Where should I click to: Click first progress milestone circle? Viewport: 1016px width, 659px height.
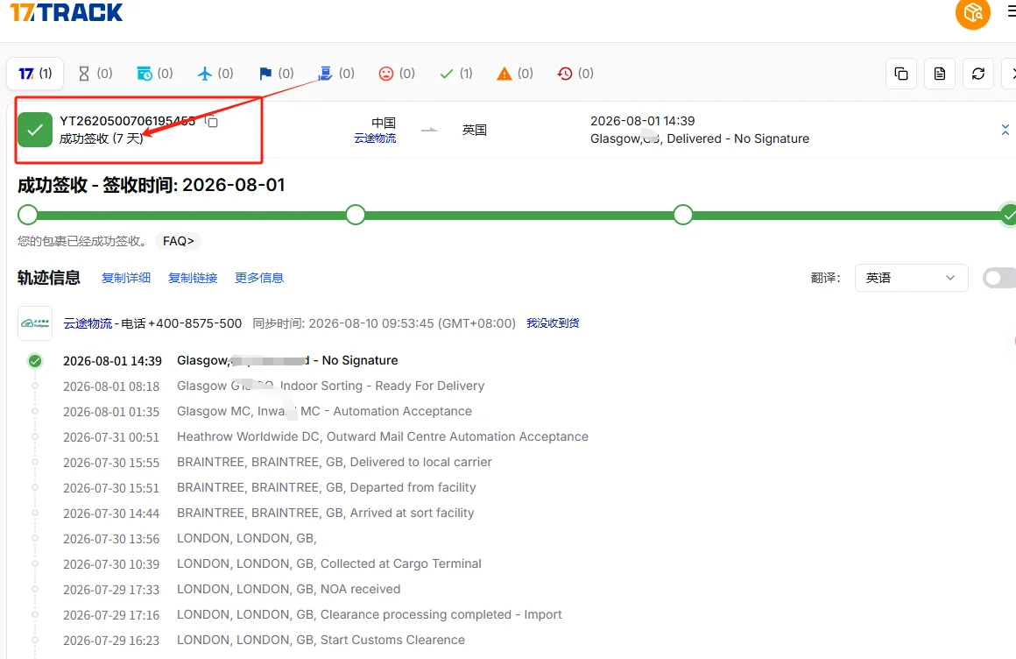(28, 215)
